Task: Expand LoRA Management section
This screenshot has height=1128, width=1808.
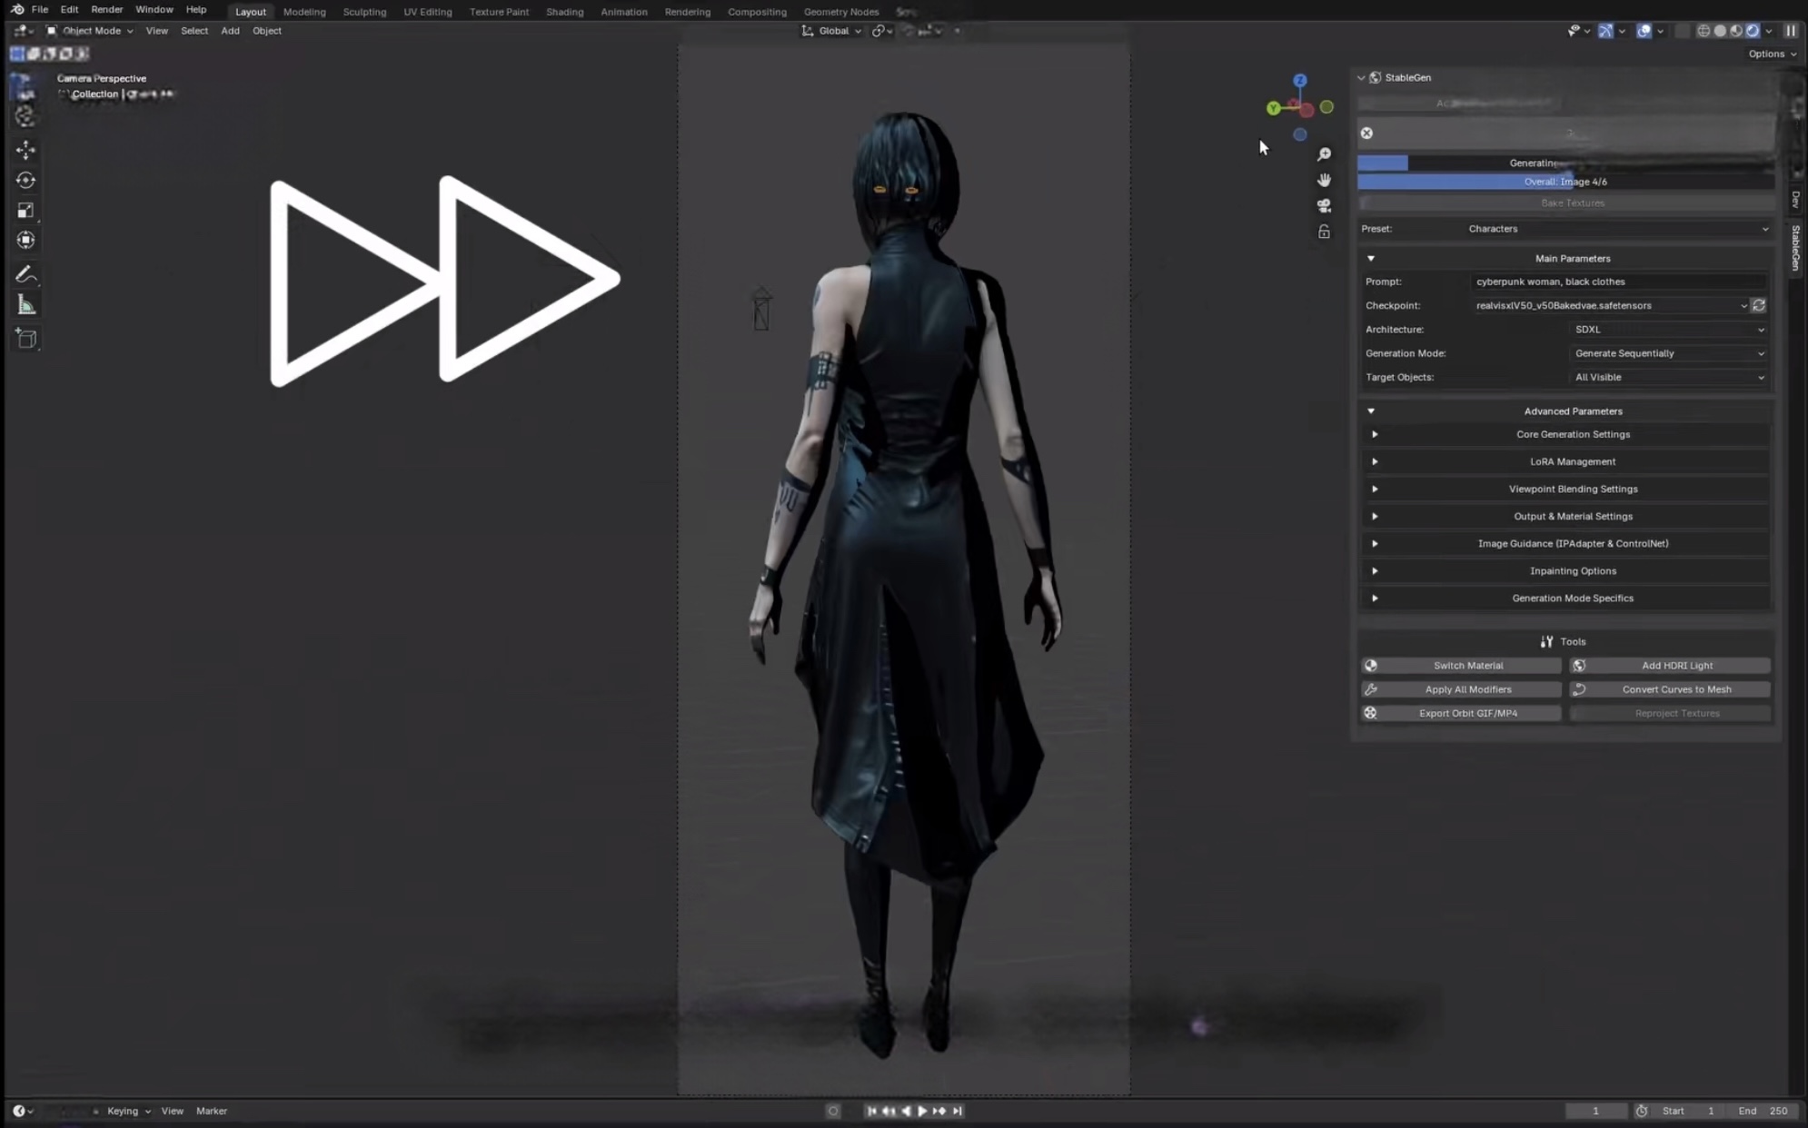Action: [x=1572, y=461]
